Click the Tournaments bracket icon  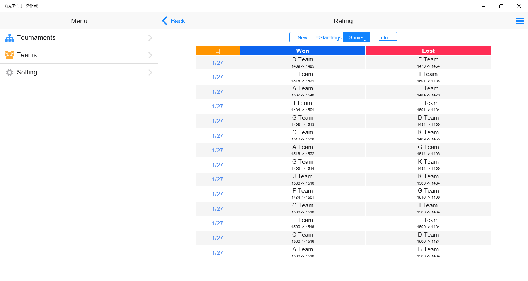tap(10, 38)
